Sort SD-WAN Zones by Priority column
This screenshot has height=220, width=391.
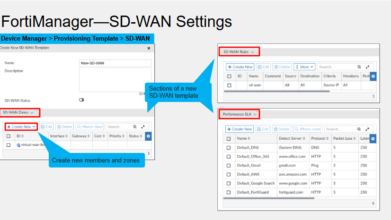(x=117, y=136)
